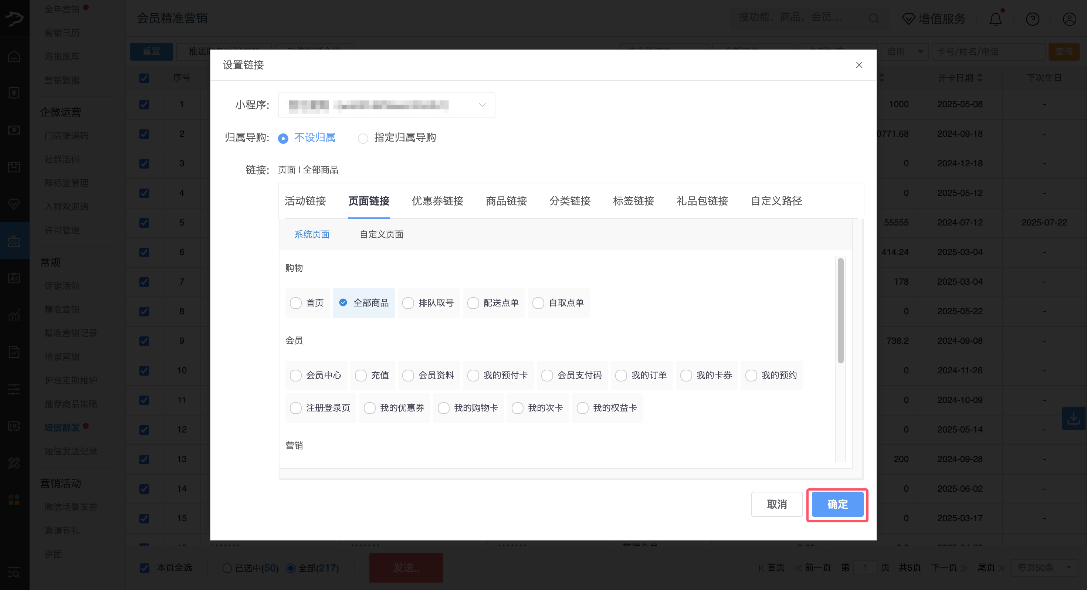Viewport: 1087px width, 590px height.
Task: Click the chart statistics icon in left rail
Action: pos(14,315)
